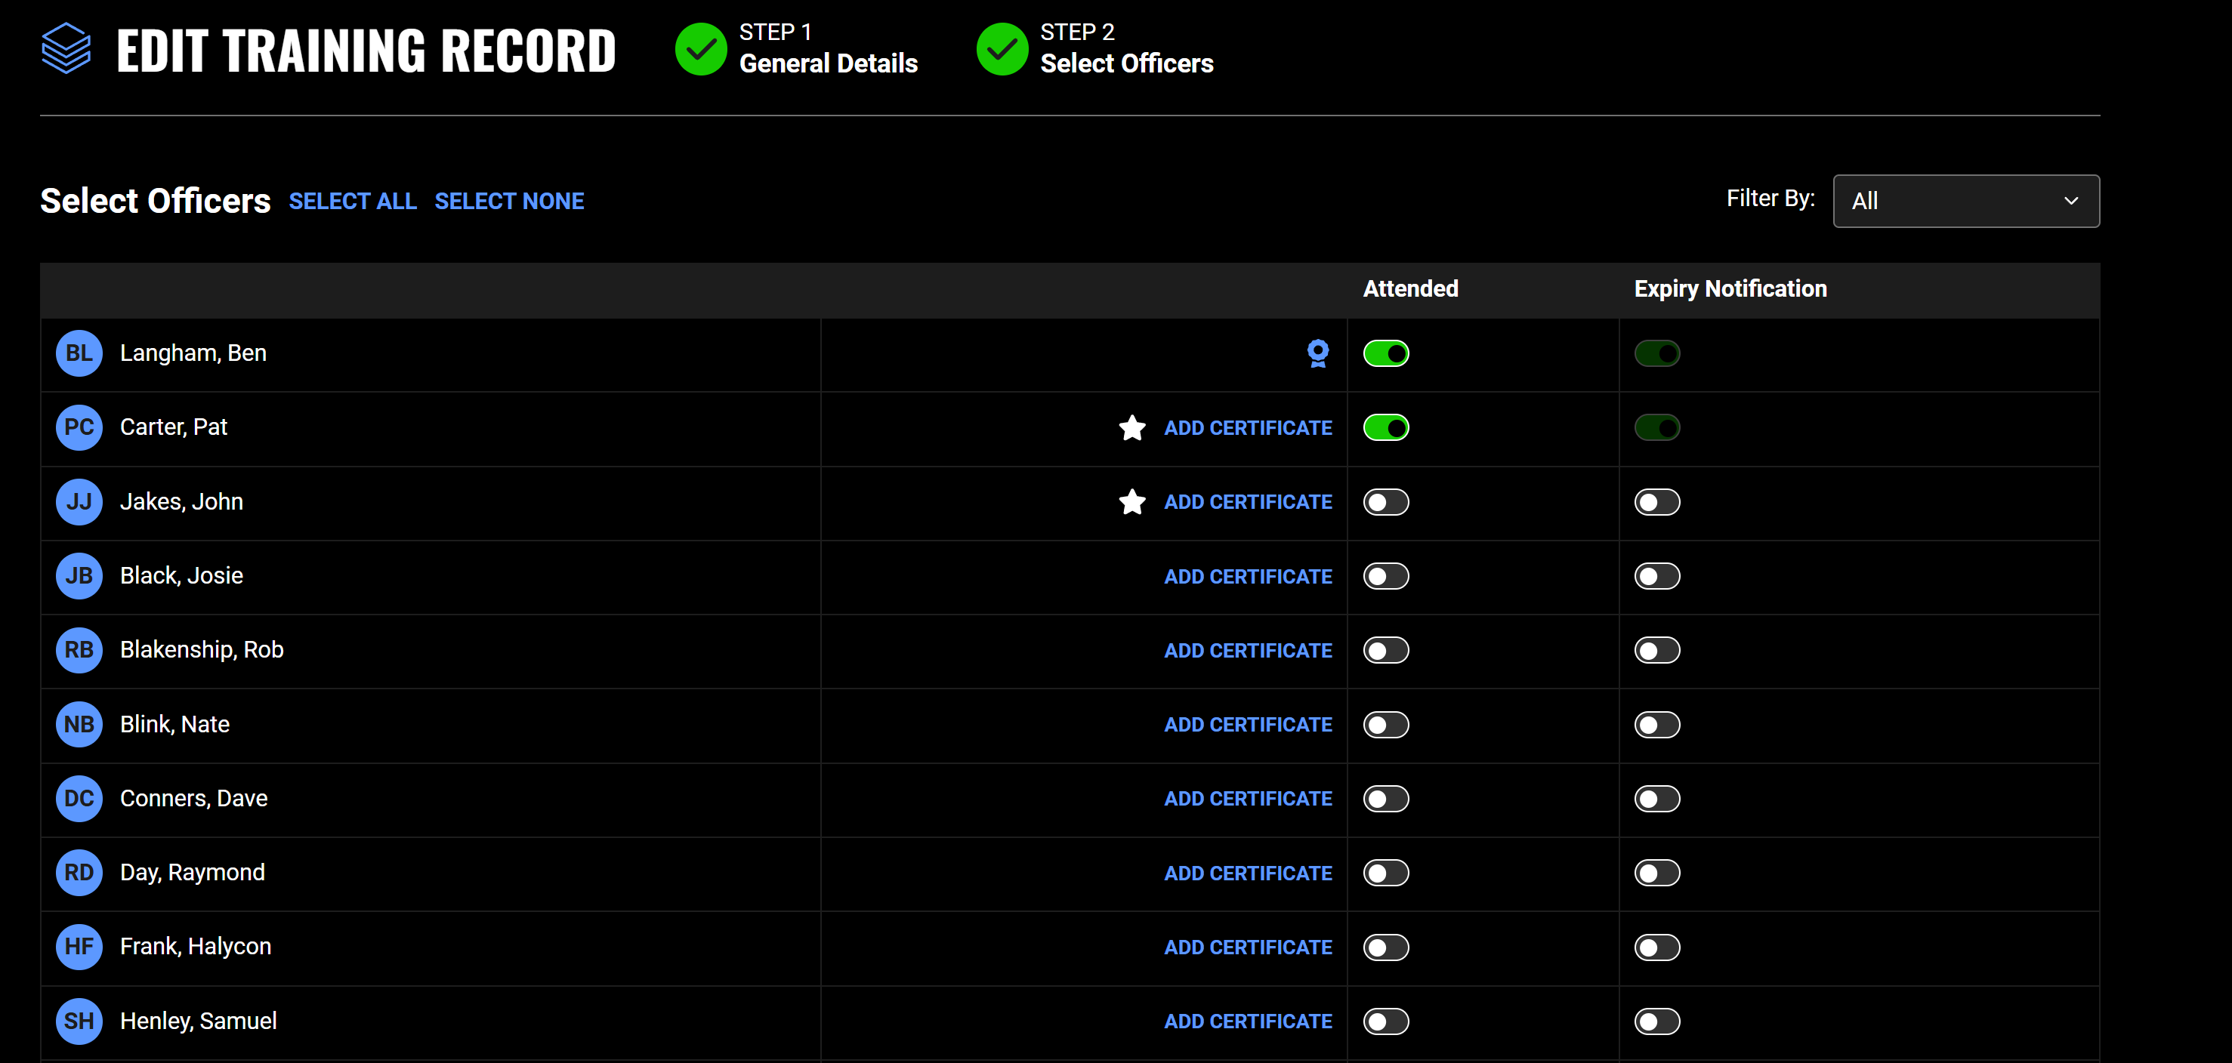The width and height of the screenshot is (2232, 1063).
Task: Enable Expiry Notification for Henley, Samuel
Action: 1657,1021
